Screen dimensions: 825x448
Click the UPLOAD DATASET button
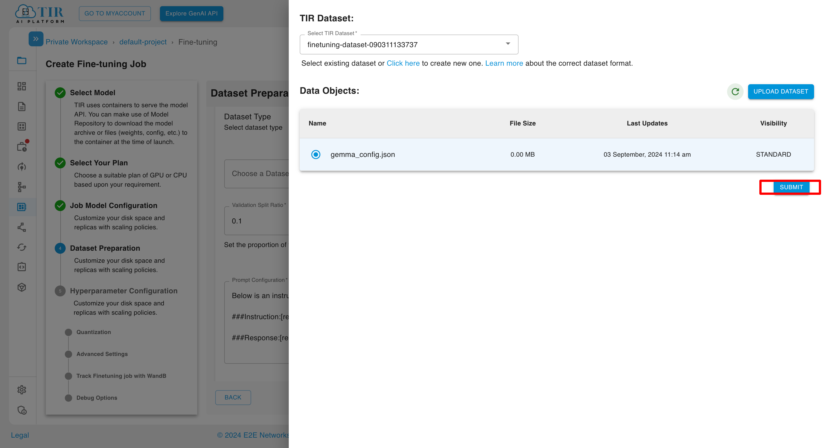780,92
